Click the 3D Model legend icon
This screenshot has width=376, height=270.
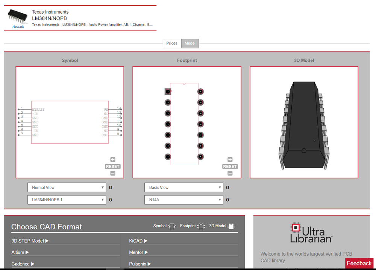click(231, 226)
